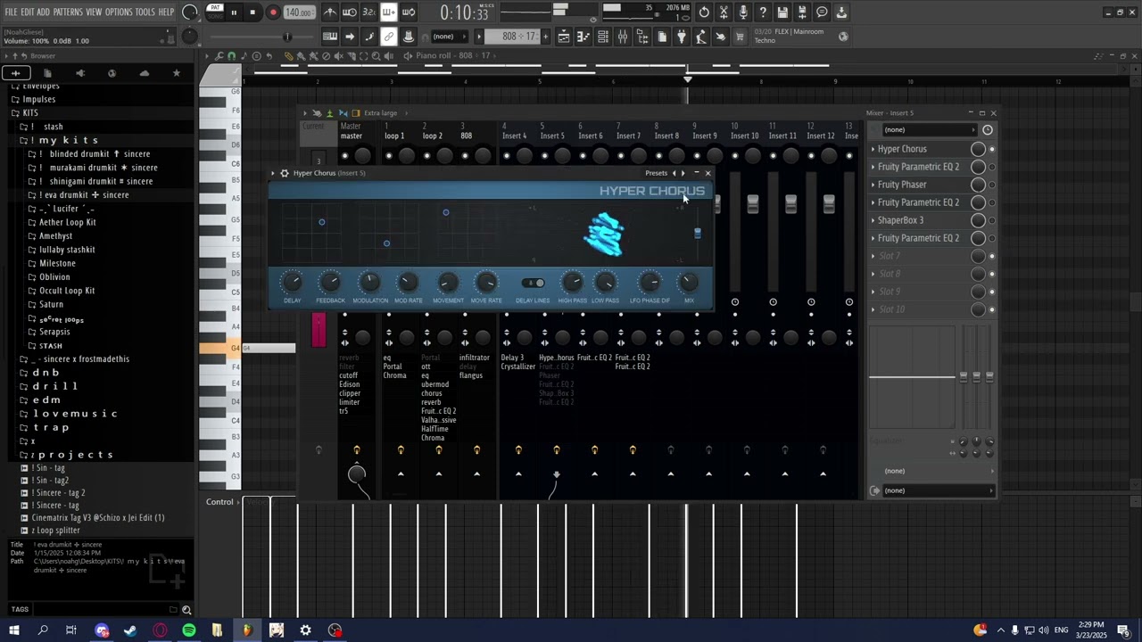The width and height of the screenshot is (1142, 642).
Task: Select the Insert 6 mixer track
Action: click(591, 136)
